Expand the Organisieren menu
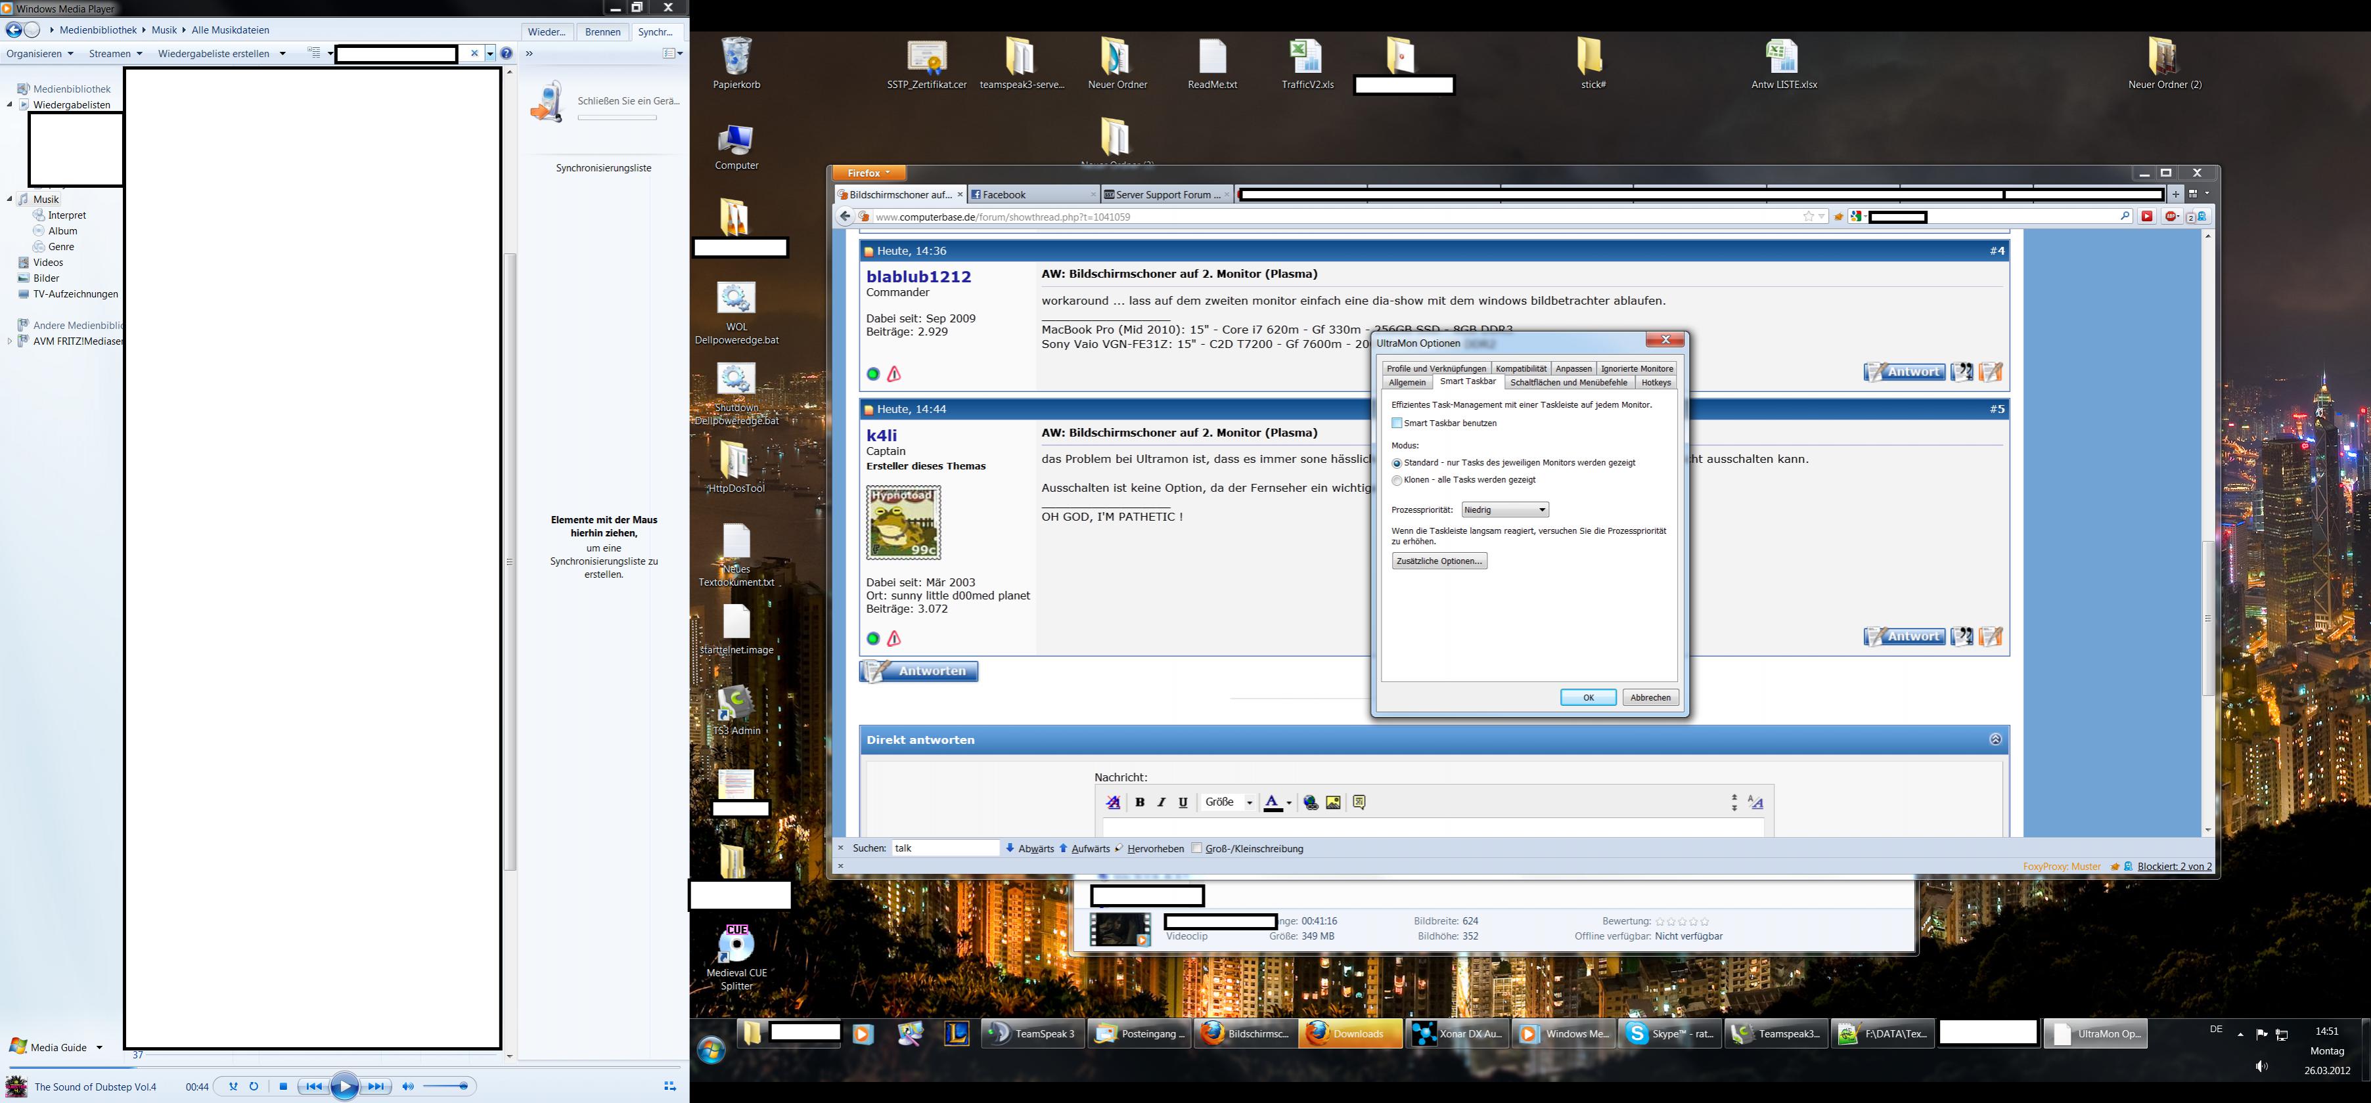The height and width of the screenshot is (1103, 2371). (39, 53)
